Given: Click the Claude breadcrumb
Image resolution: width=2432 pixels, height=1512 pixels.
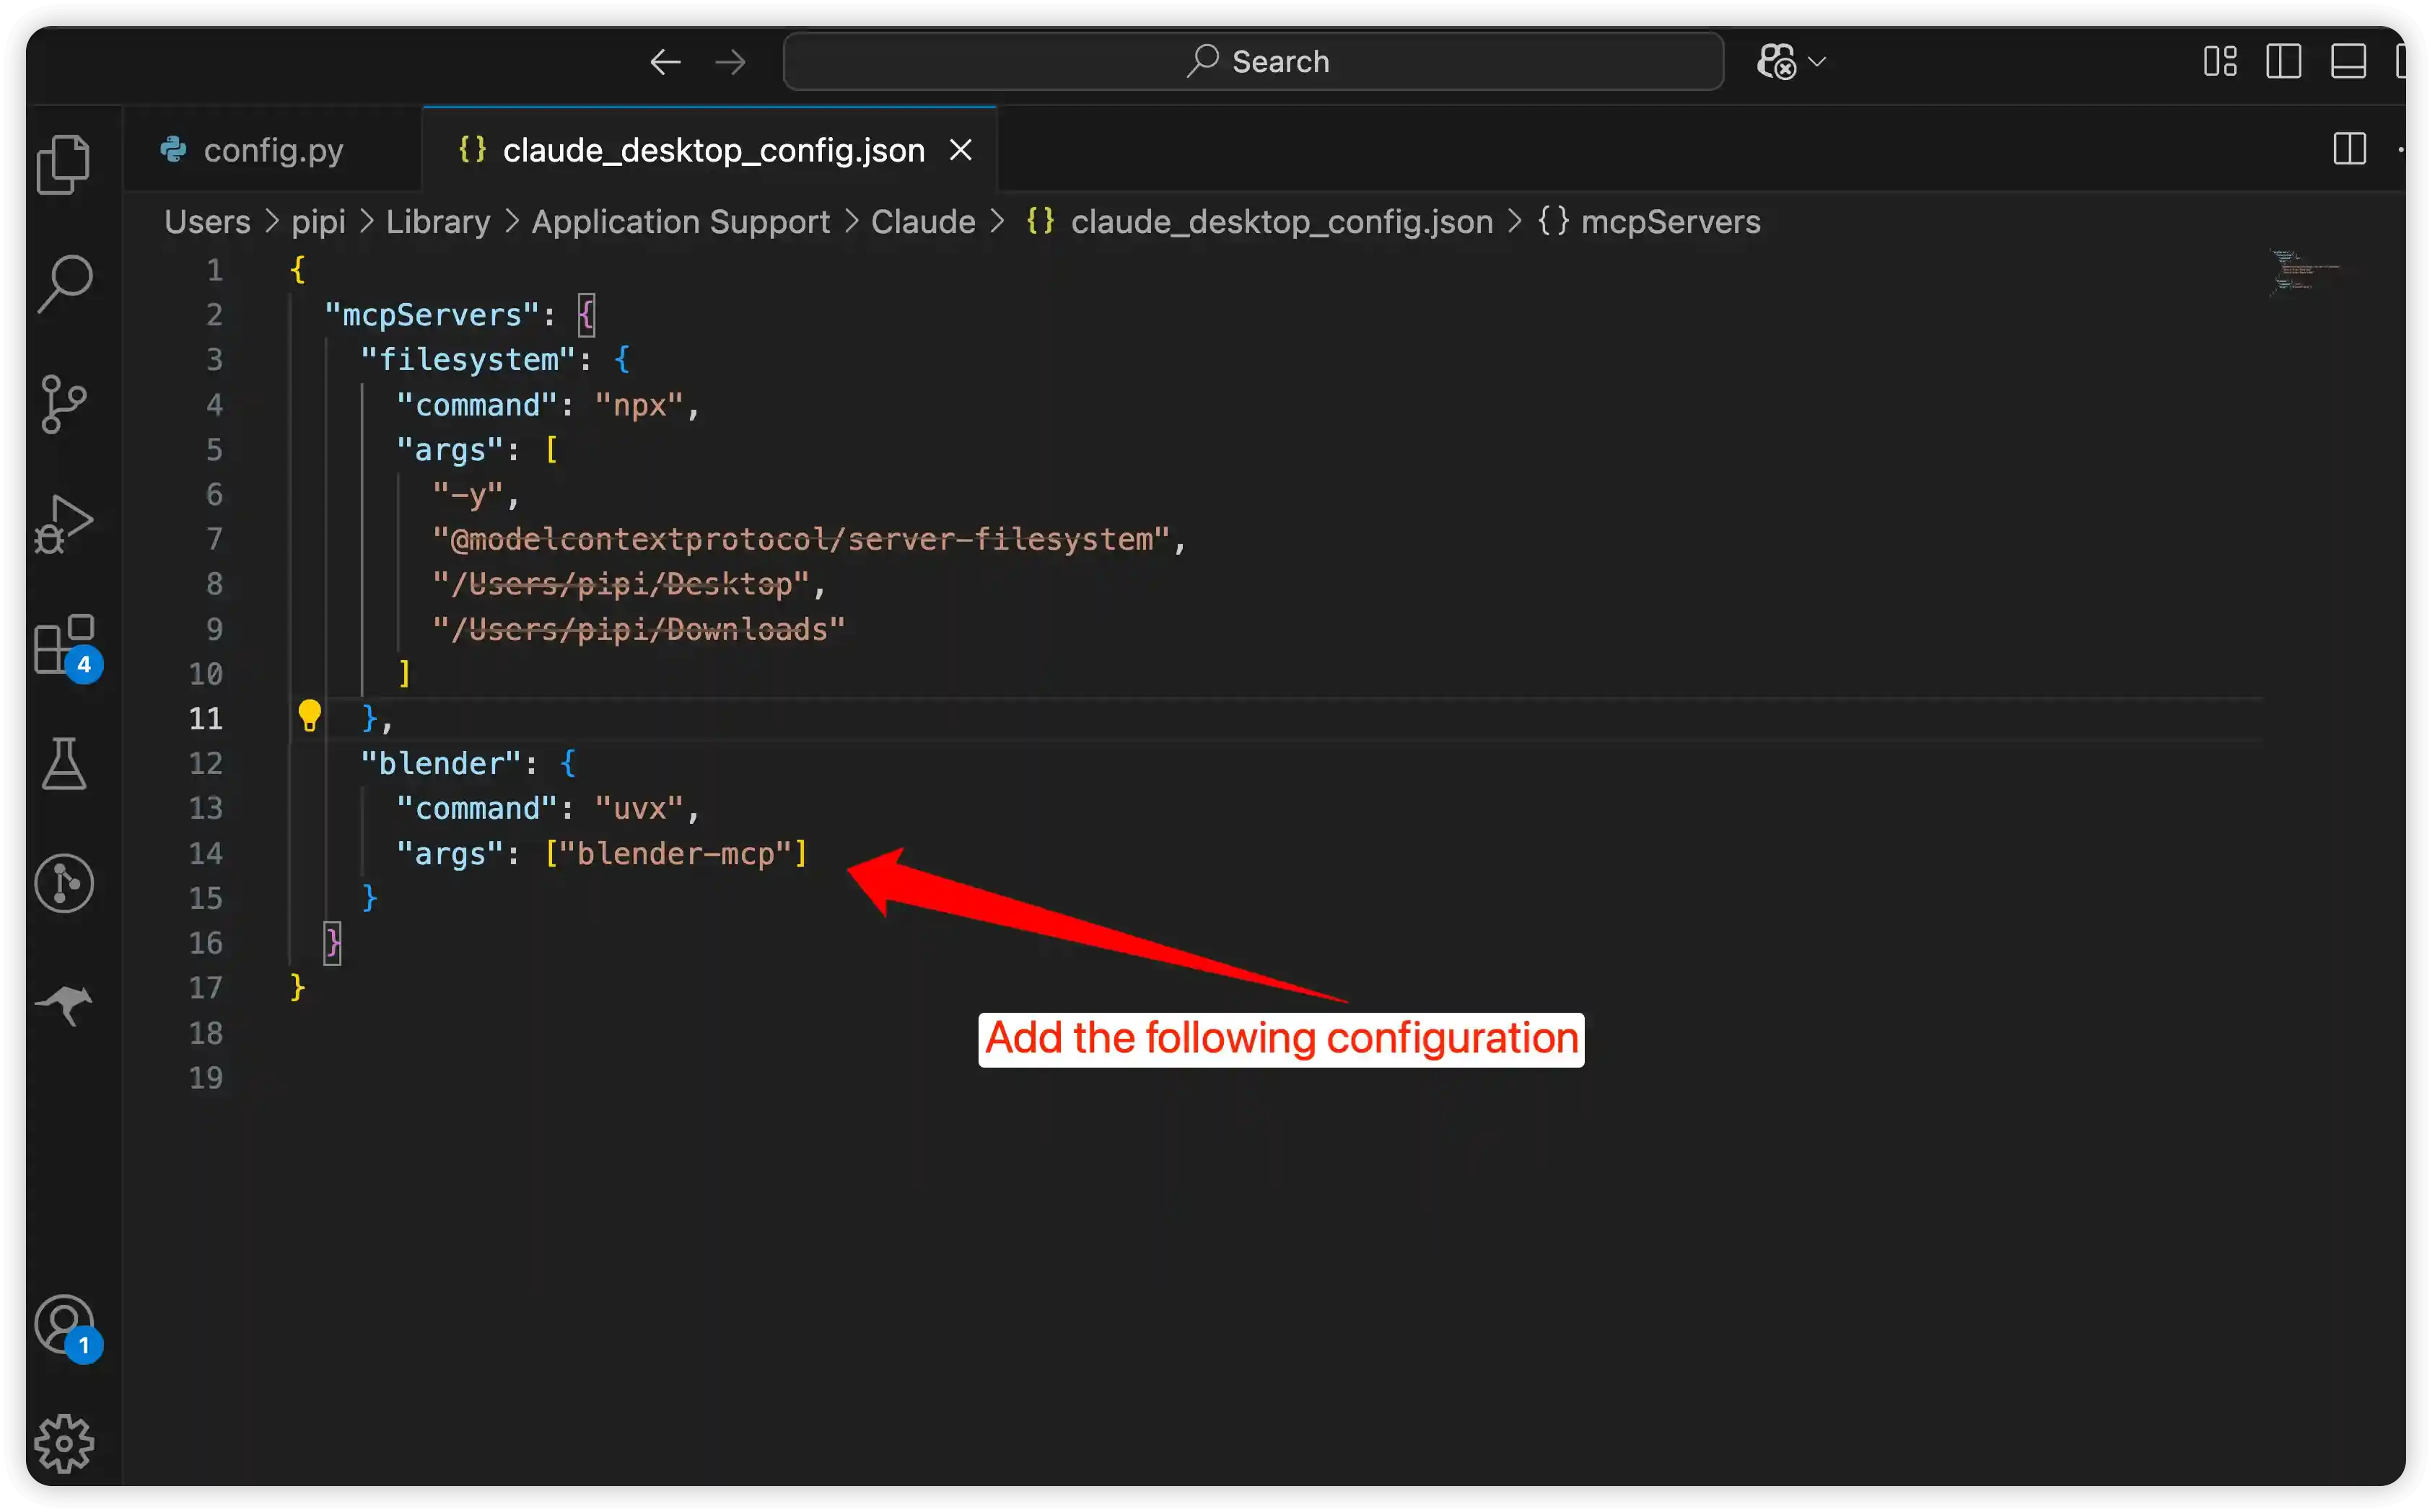Looking at the screenshot, I should [922, 222].
